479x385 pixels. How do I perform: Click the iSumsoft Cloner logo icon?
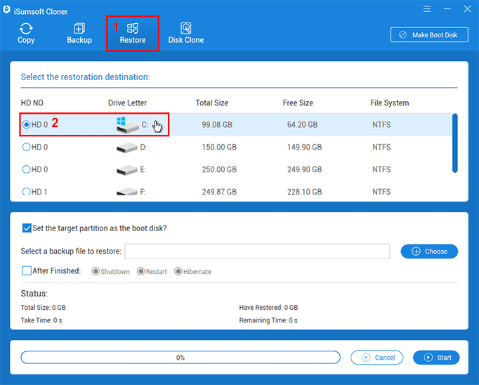tap(6, 9)
